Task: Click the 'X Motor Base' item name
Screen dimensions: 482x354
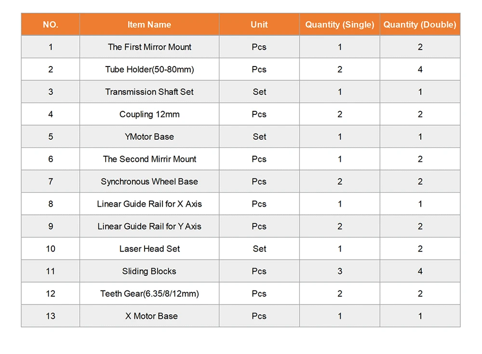Action: [151, 316]
